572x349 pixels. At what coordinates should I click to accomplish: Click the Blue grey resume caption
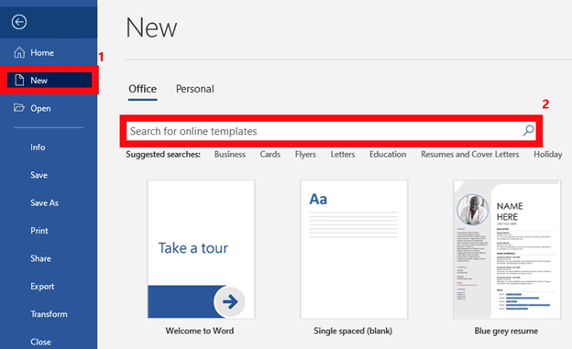coord(506,331)
